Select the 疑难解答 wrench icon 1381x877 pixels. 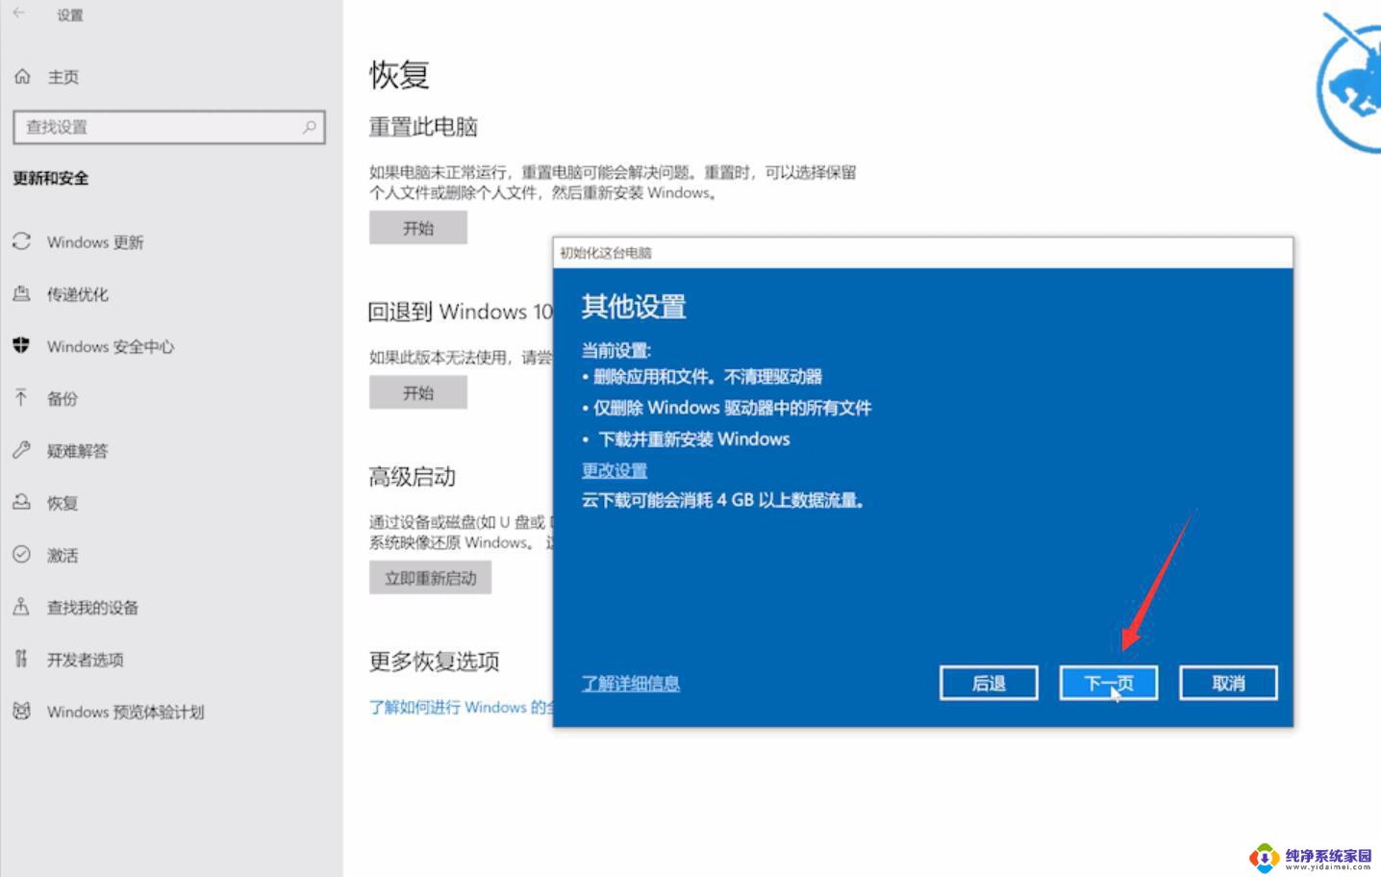click(21, 449)
